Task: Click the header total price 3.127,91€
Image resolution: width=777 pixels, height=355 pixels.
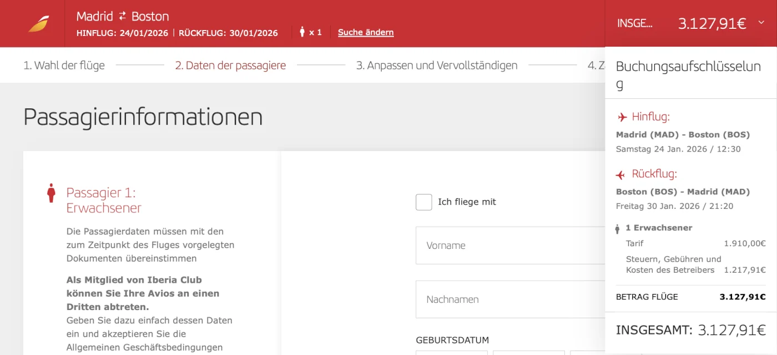Action: (712, 23)
